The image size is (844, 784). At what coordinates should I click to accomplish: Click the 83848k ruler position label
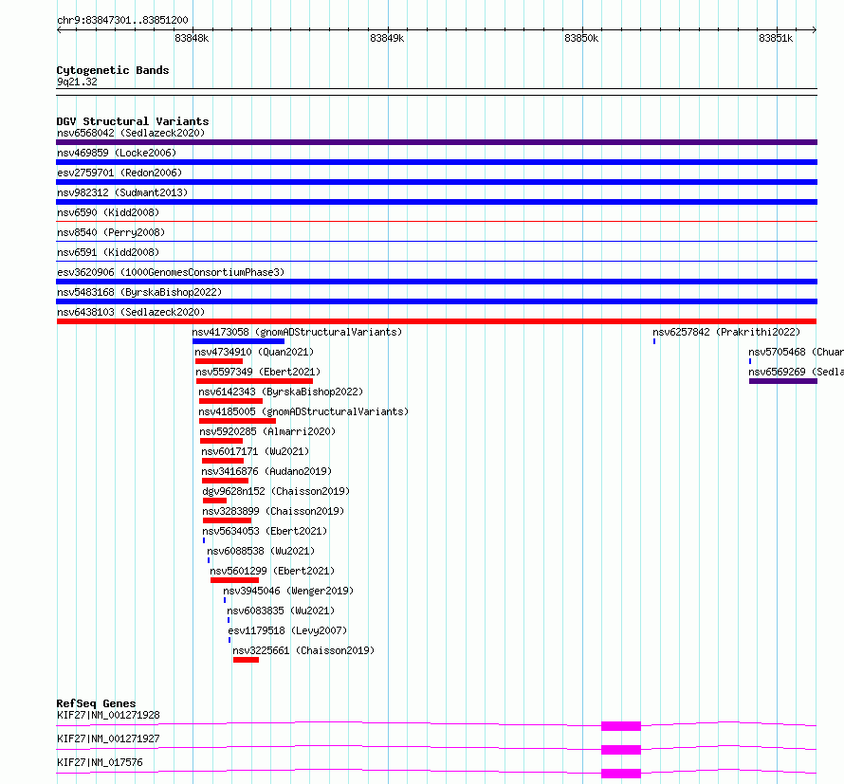tap(192, 38)
